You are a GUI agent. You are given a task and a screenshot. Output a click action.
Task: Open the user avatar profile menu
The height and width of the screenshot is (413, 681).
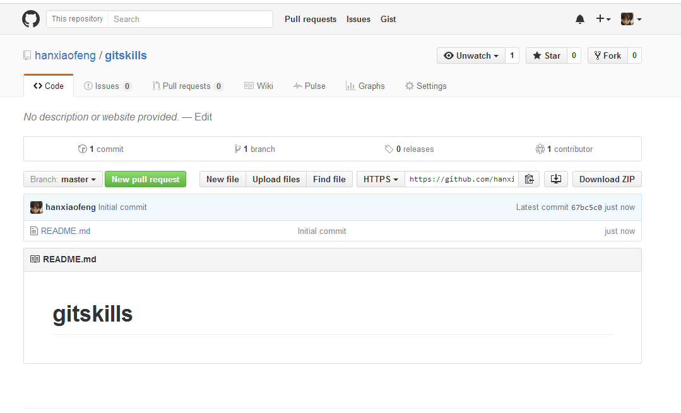point(631,19)
